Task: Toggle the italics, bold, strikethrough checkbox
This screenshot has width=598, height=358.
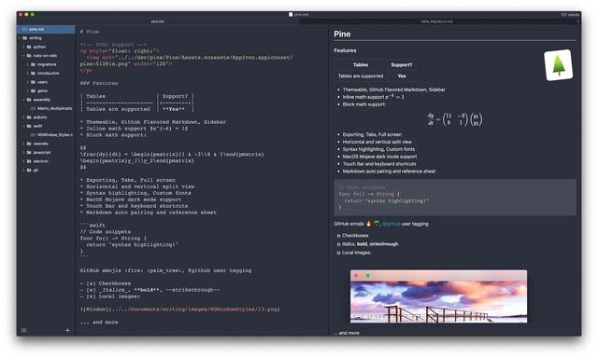Action: point(338,244)
